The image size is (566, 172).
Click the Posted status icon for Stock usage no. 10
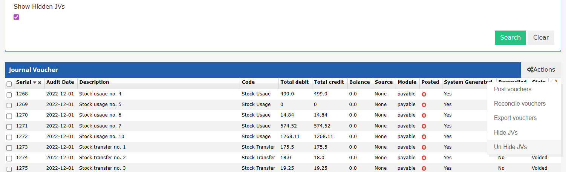tap(424, 137)
